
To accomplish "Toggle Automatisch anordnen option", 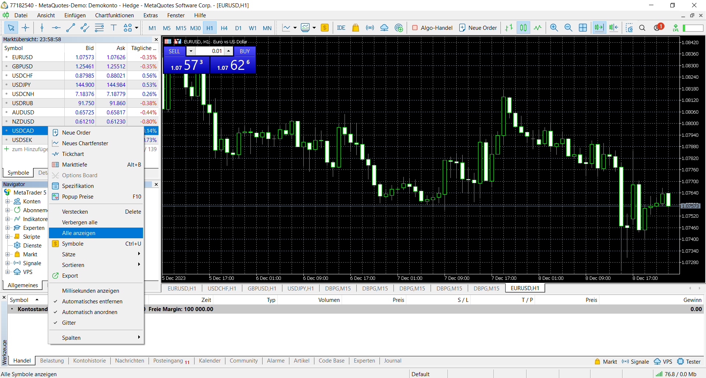I will tap(90, 312).
